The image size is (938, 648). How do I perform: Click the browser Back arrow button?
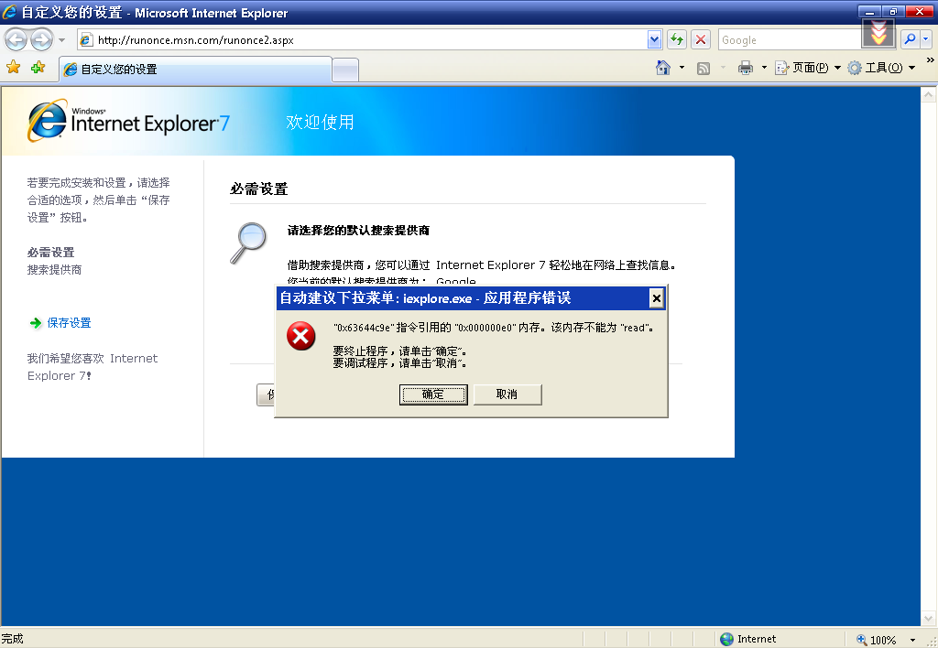[16, 40]
